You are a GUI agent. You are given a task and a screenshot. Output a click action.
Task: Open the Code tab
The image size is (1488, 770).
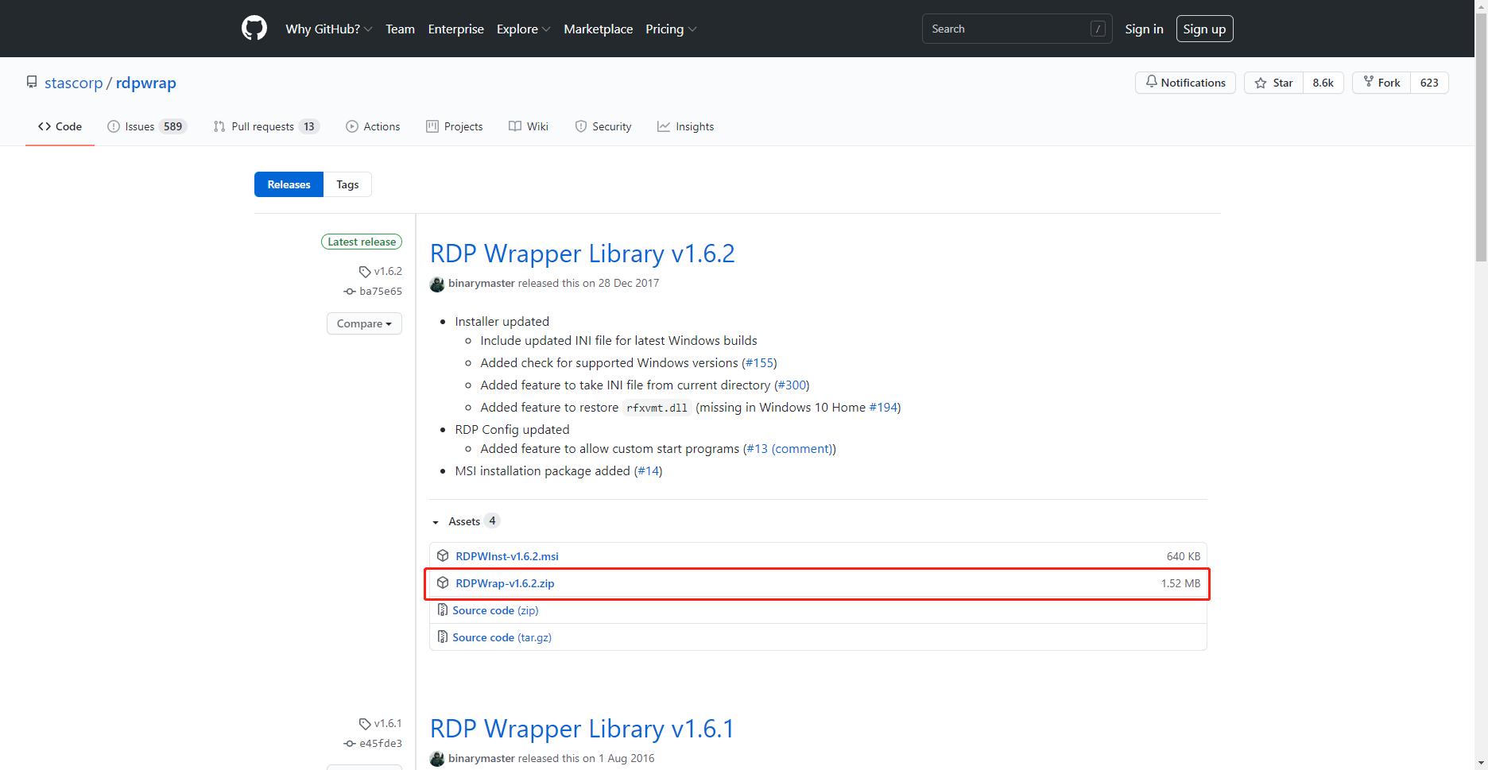click(x=60, y=126)
